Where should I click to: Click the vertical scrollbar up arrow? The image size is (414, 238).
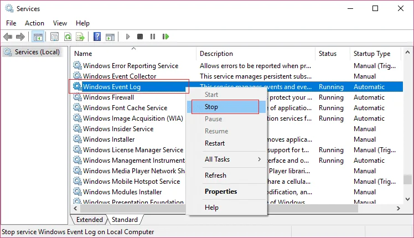click(407, 52)
